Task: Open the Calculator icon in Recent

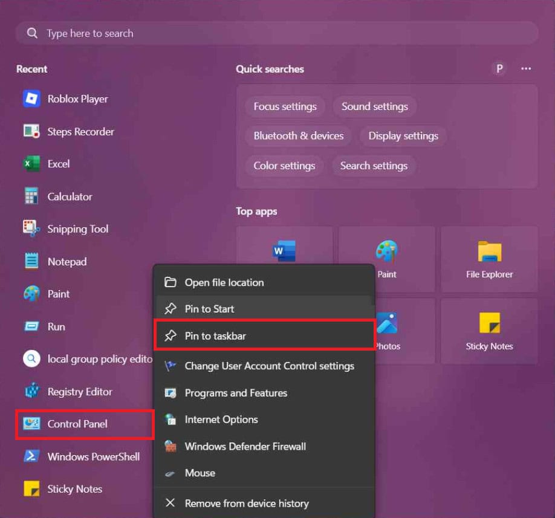Action: coord(31,196)
